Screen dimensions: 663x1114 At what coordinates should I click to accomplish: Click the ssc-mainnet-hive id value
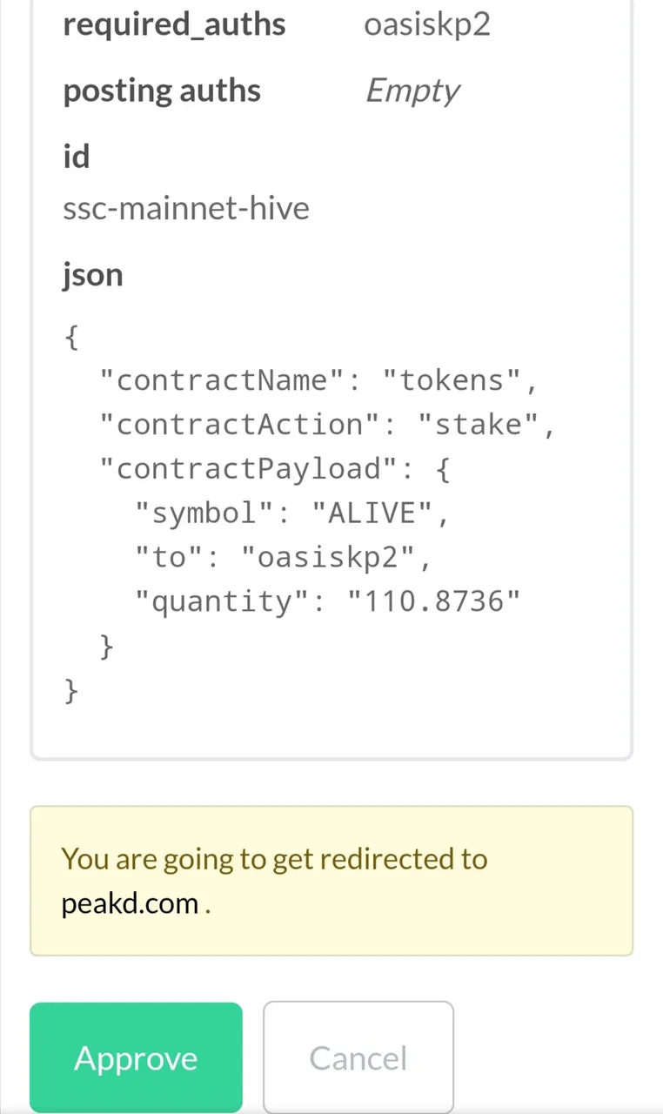coord(186,209)
